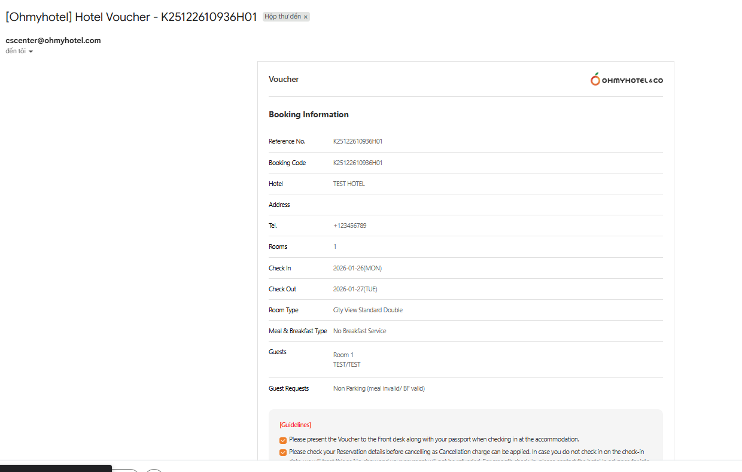Click sender address cscenter@ohmyhotel.com
The height and width of the screenshot is (472, 742).
pos(53,41)
